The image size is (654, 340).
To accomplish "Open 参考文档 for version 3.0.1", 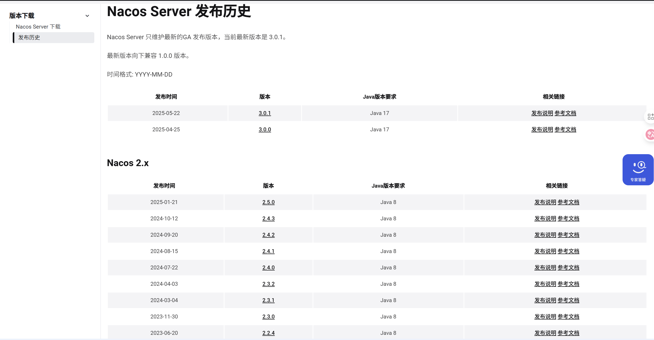I will coord(565,113).
